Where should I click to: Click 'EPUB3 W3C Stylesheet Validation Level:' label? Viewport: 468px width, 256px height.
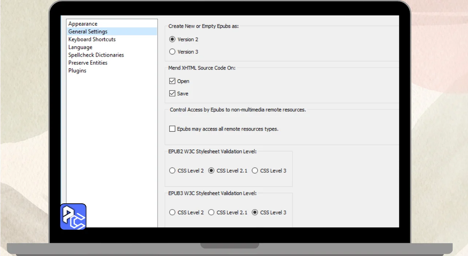(212, 193)
